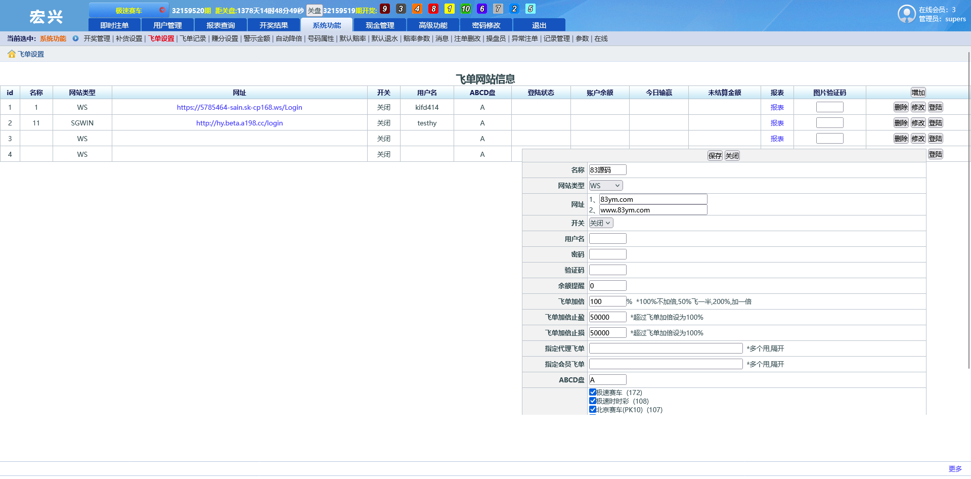Click the online member avatar icon
The height and width of the screenshot is (479, 971).
coord(907,14)
